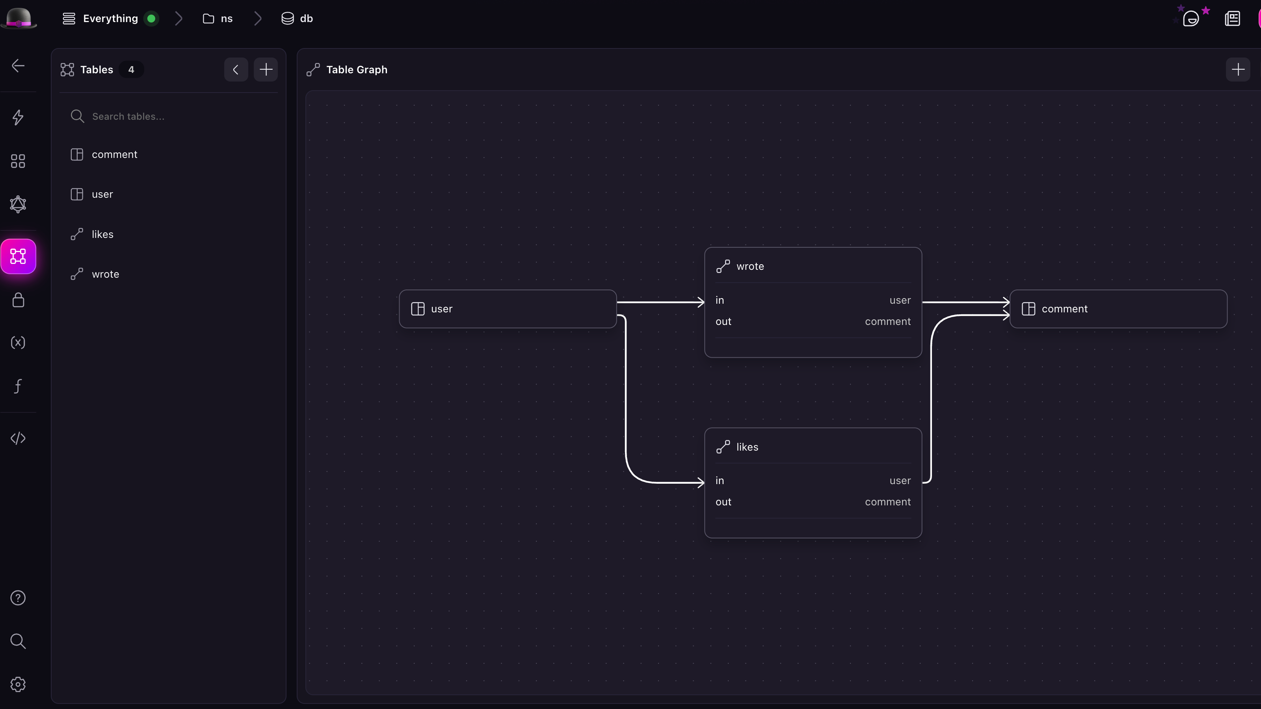The image size is (1261, 709).
Task: Open the Explorer grid icon in sidebar
Action: point(18,161)
